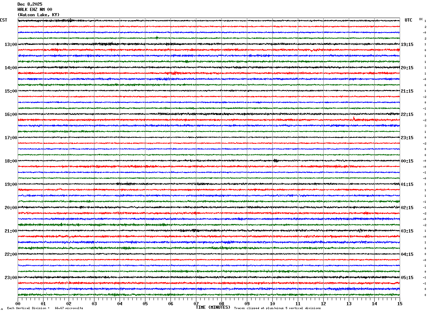Click the "CST" time zone label
Screen dimensions: 428x313
tap(4, 20)
